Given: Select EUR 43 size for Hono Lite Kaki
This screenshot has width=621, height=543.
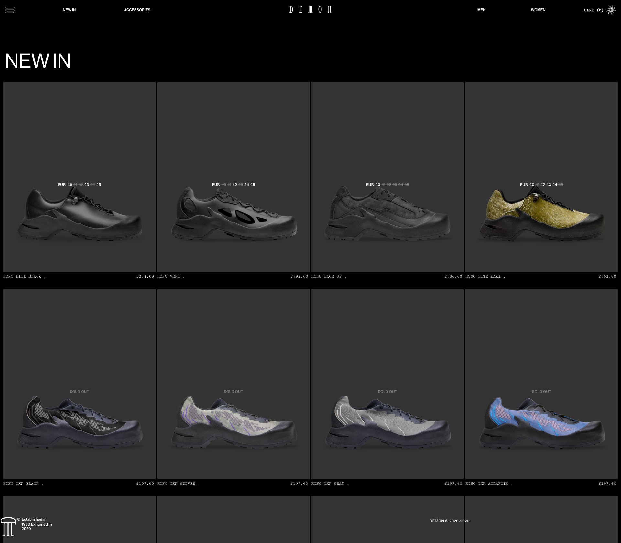Looking at the screenshot, I should (x=549, y=185).
